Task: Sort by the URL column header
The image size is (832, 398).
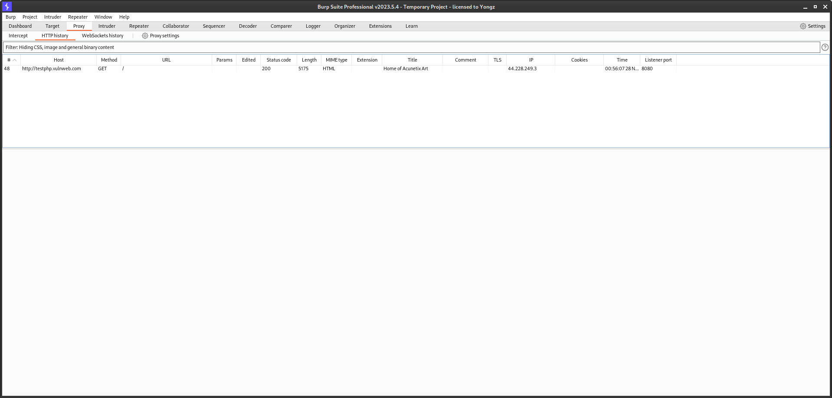Action: click(166, 60)
